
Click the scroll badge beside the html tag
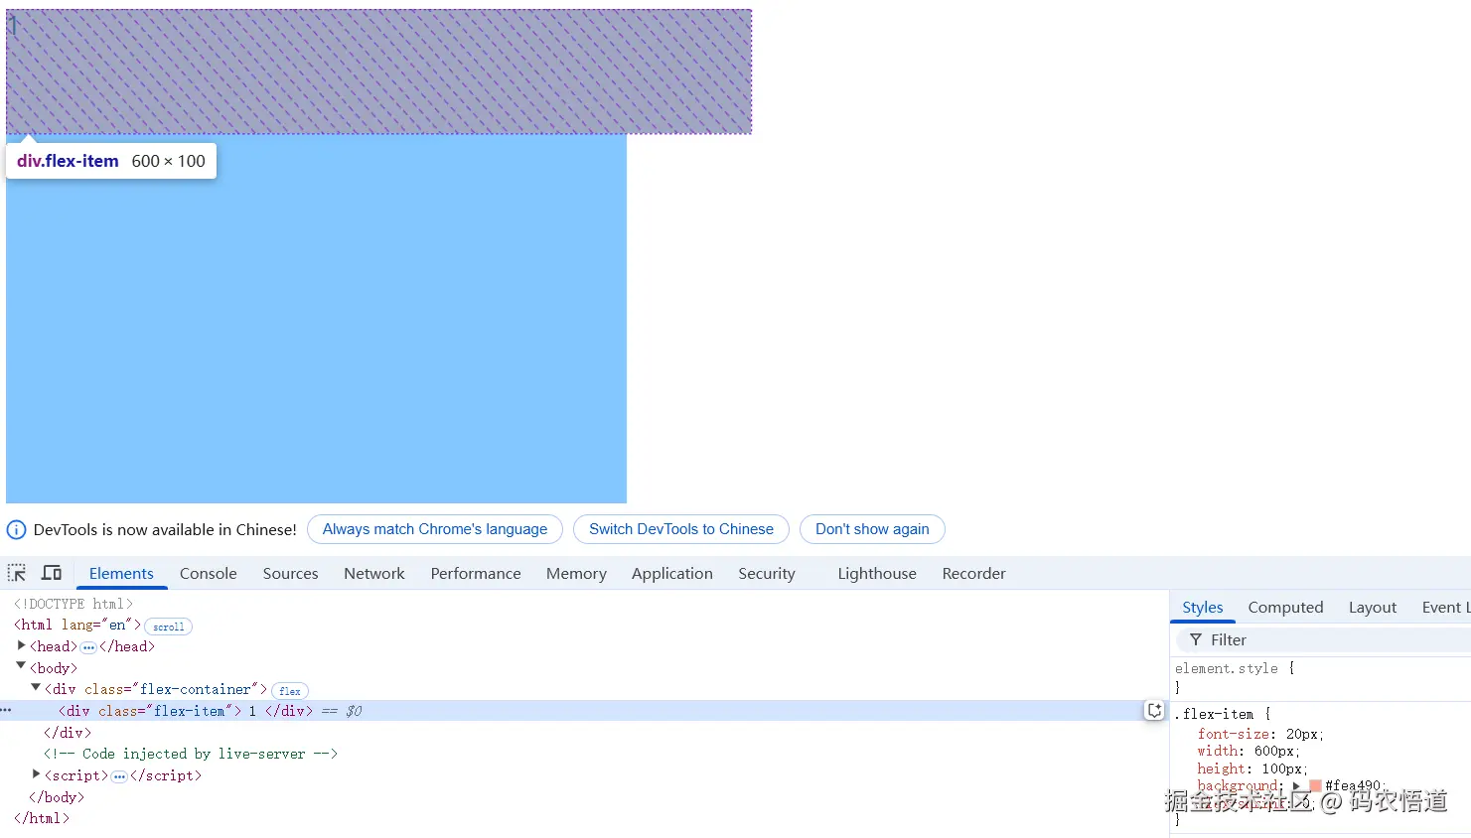168,627
